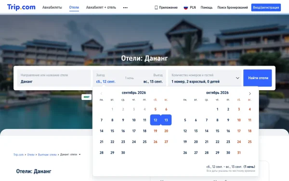Click the Найти отели button
289x181 pixels.
point(258,78)
